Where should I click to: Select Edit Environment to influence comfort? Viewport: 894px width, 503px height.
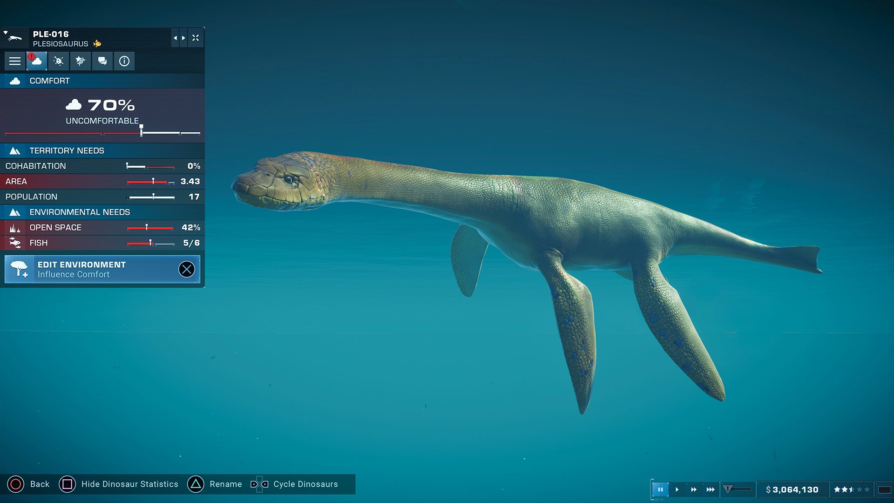coord(81,269)
